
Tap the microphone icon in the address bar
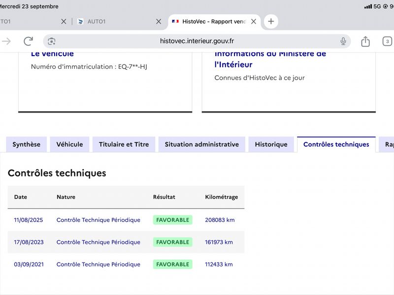pos(343,41)
